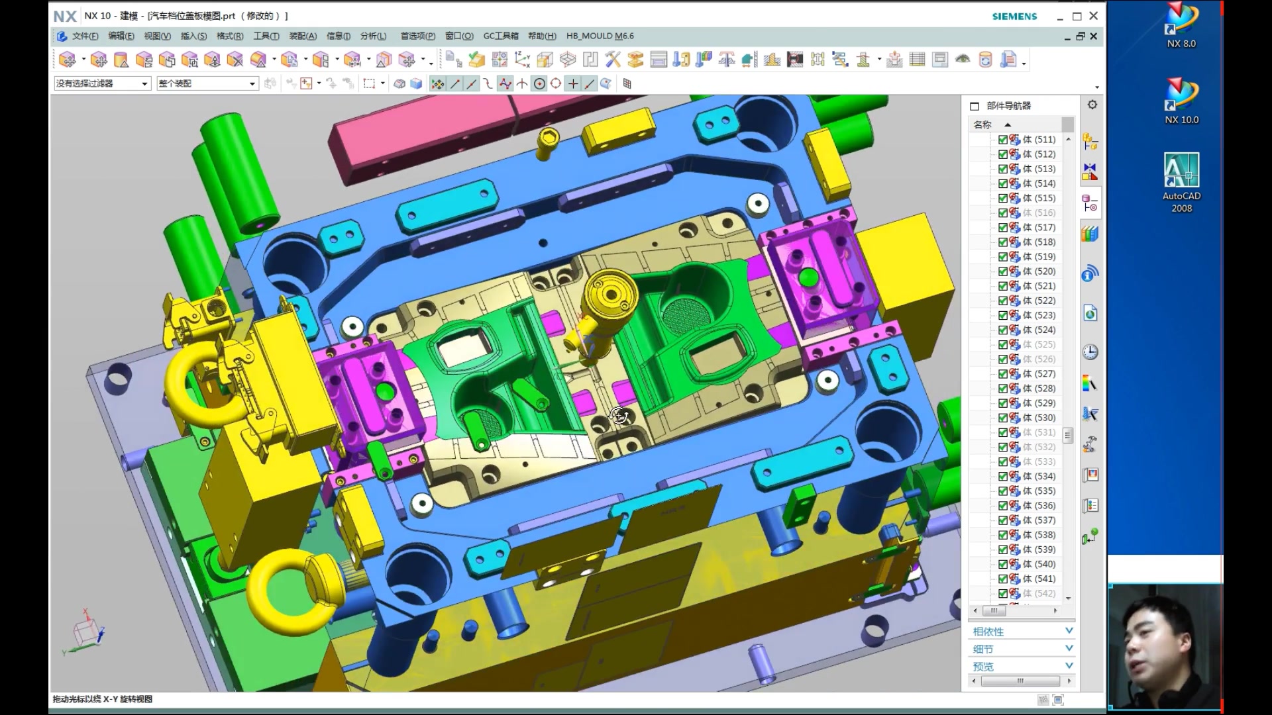Click the green checkmark block icon
1272x715 pixels.
pyautogui.click(x=476, y=60)
